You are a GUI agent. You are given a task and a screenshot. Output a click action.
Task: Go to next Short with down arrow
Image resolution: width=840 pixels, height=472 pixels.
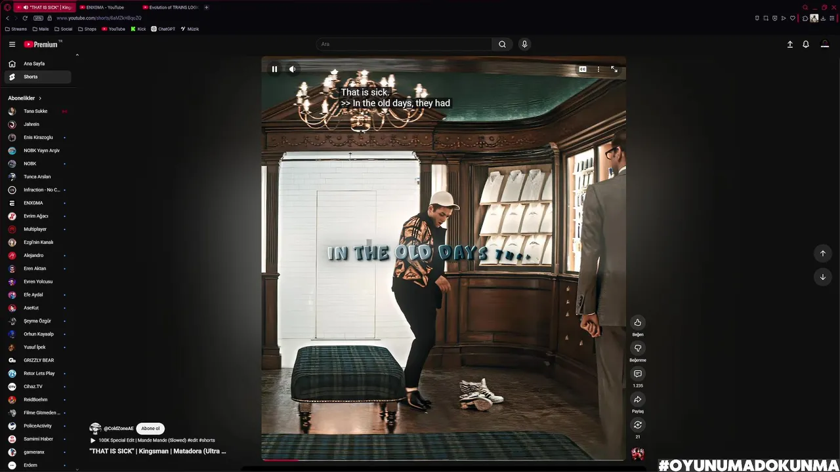[822, 277]
